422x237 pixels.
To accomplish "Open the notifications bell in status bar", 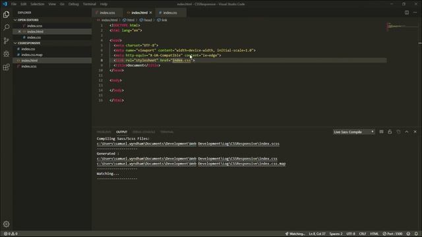I will click(x=416, y=234).
